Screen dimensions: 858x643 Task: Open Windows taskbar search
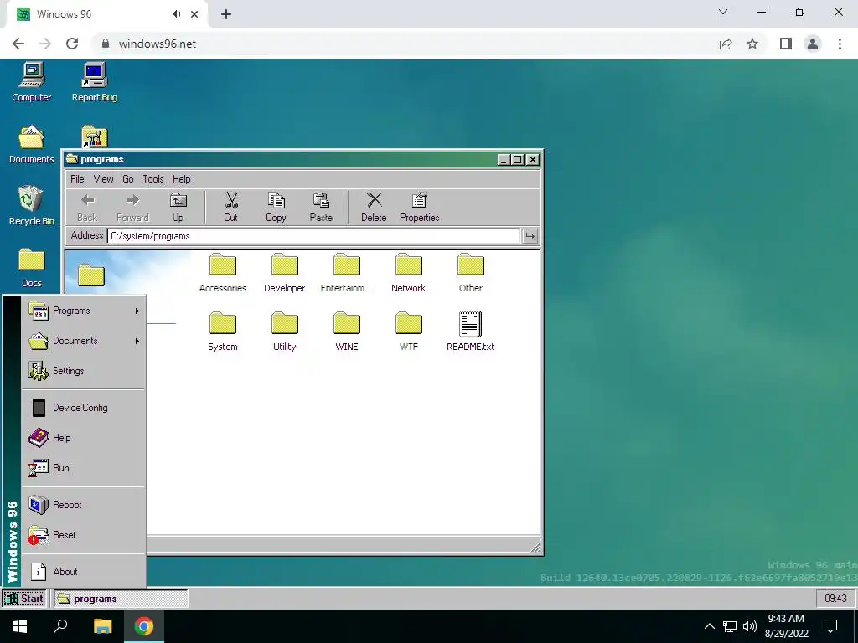point(60,626)
